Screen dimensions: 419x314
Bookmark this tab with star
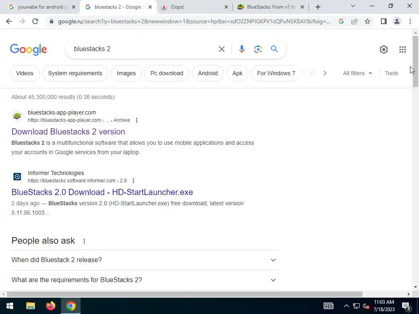pos(367,21)
